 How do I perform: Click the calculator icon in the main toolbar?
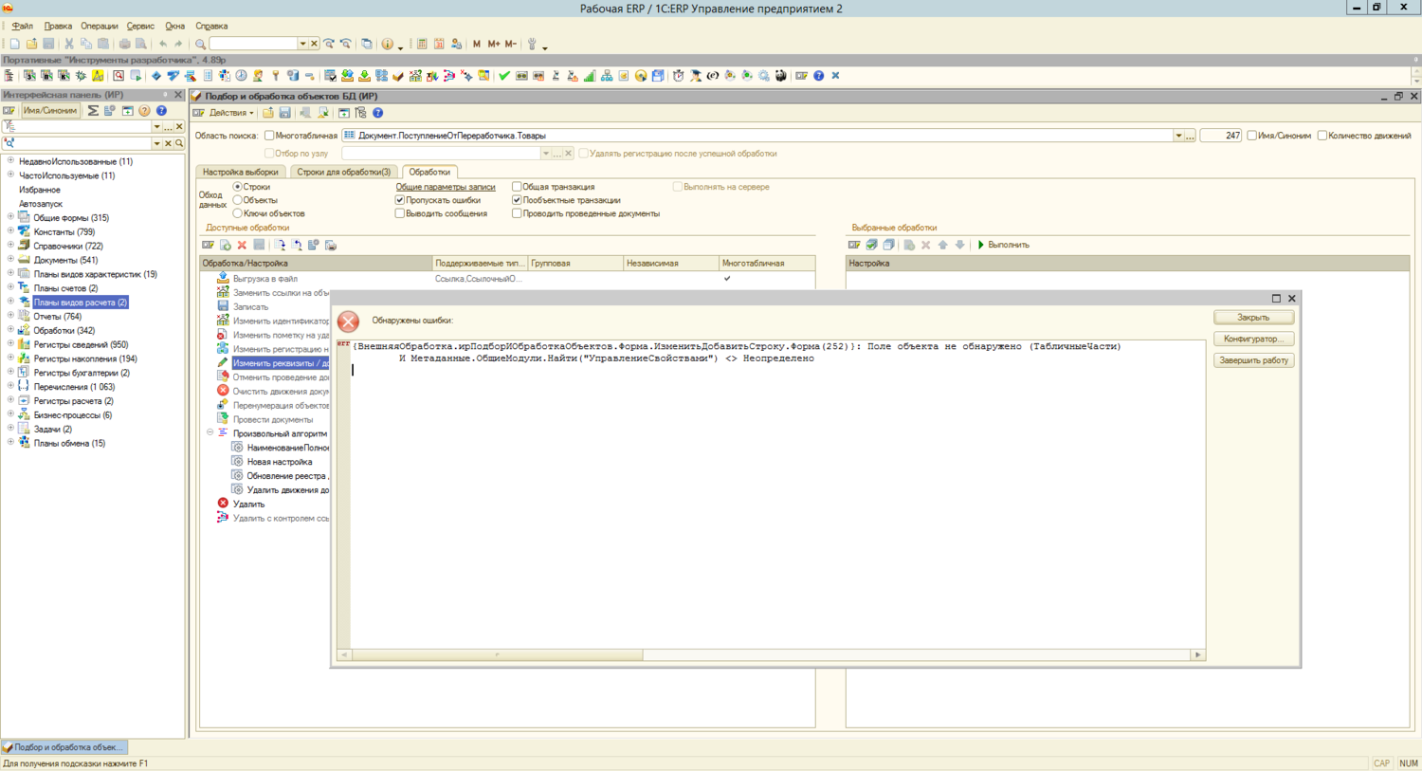point(422,45)
